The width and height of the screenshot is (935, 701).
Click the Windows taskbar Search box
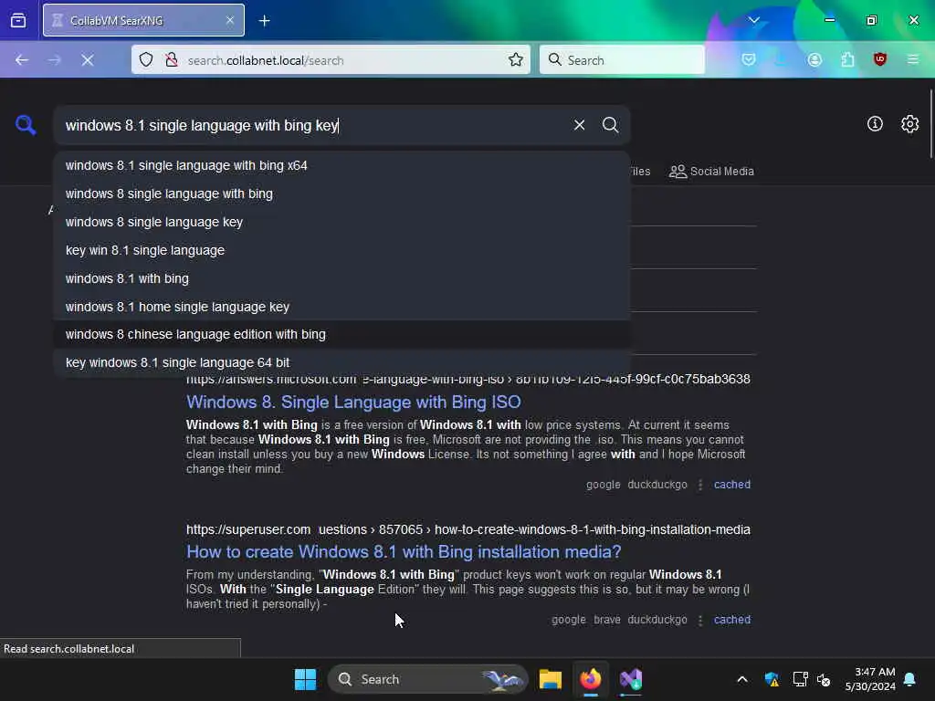pyautogui.click(x=427, y=679)
